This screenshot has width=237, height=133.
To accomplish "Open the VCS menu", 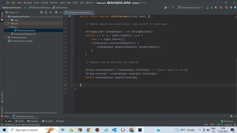I will [82, 3].
